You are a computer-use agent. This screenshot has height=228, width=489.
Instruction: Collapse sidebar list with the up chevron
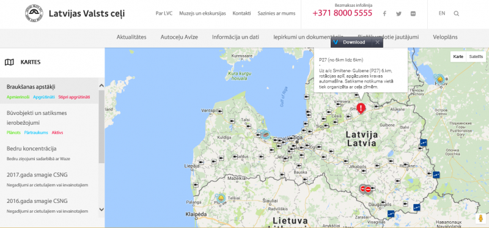(101, 86)
